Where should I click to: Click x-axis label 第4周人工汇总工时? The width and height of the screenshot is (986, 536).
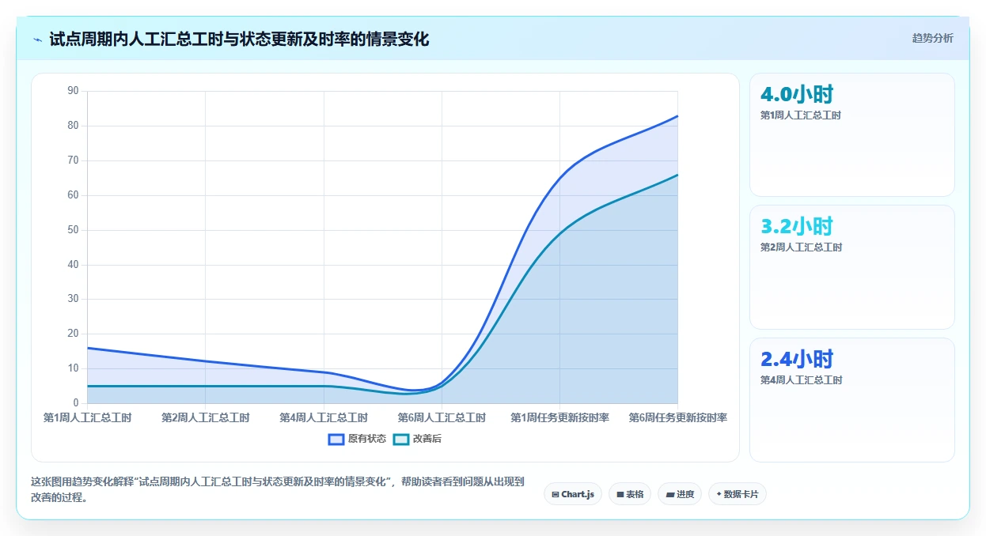tap(324, 417)
